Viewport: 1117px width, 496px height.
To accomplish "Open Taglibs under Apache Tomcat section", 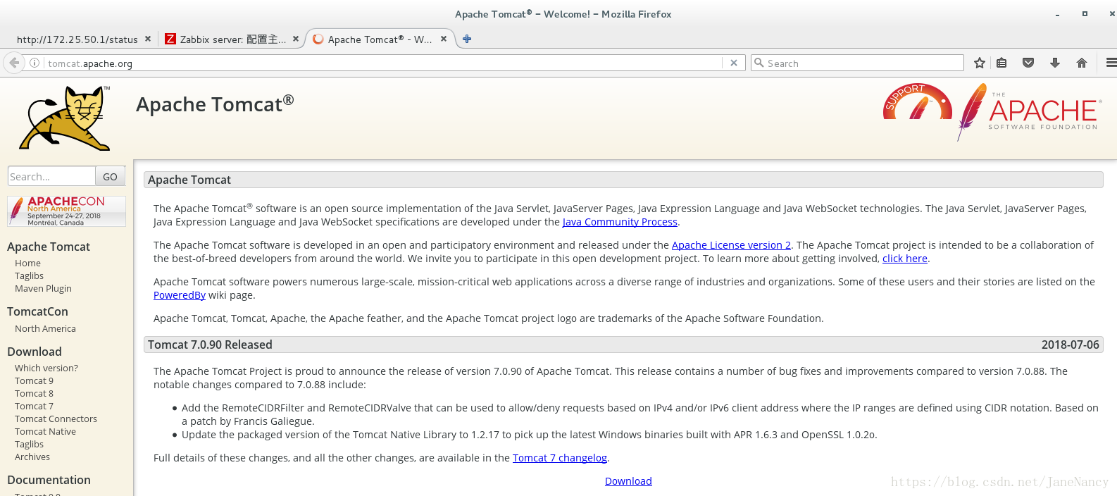I will tap(29, 275).
